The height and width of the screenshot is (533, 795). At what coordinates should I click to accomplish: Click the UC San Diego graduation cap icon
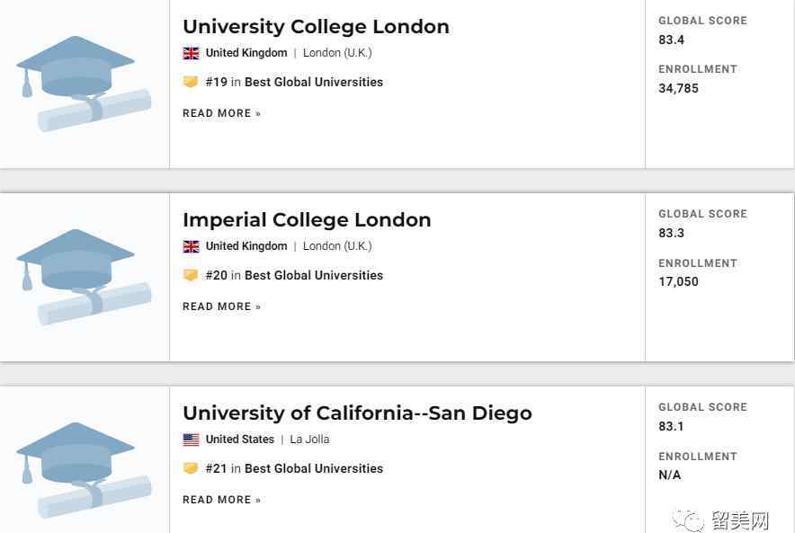(x=84, y=470)
